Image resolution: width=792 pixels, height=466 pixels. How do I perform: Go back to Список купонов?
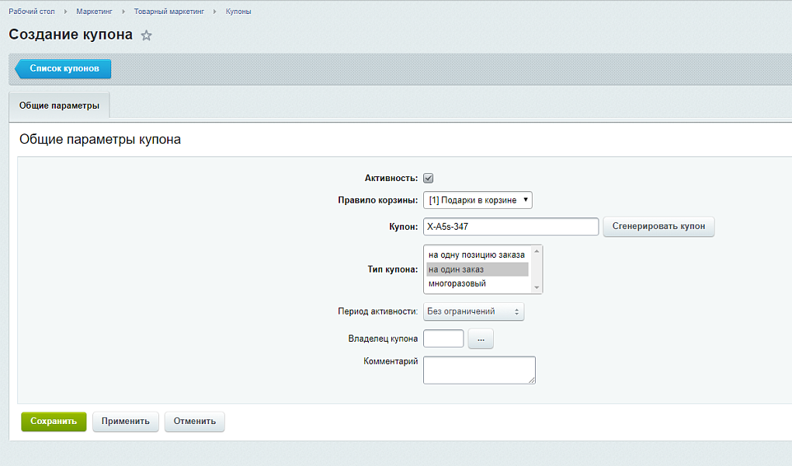pyautogui.click(x=64, y=68)
